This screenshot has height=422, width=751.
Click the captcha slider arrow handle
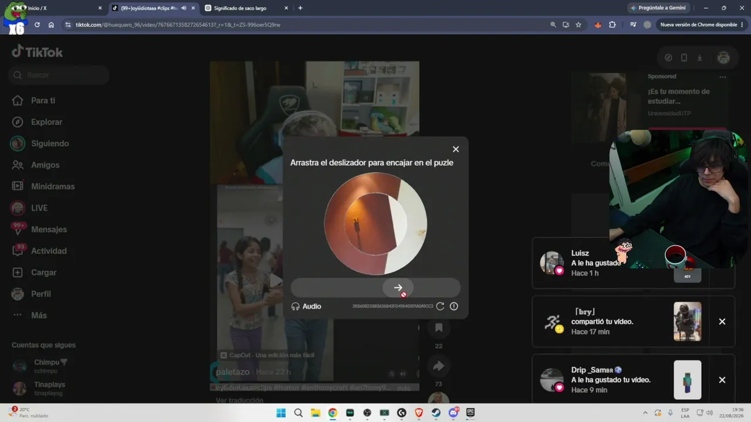[x=398, y=288]
